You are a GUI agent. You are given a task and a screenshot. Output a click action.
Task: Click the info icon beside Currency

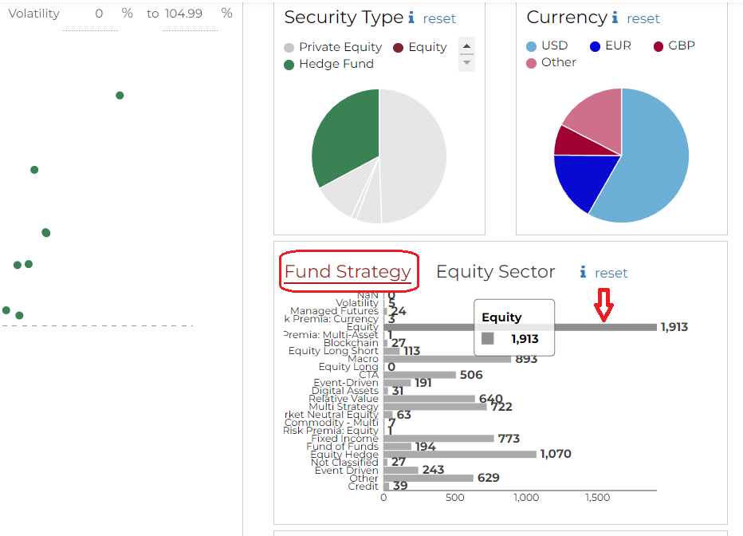[x=615, y=18]
